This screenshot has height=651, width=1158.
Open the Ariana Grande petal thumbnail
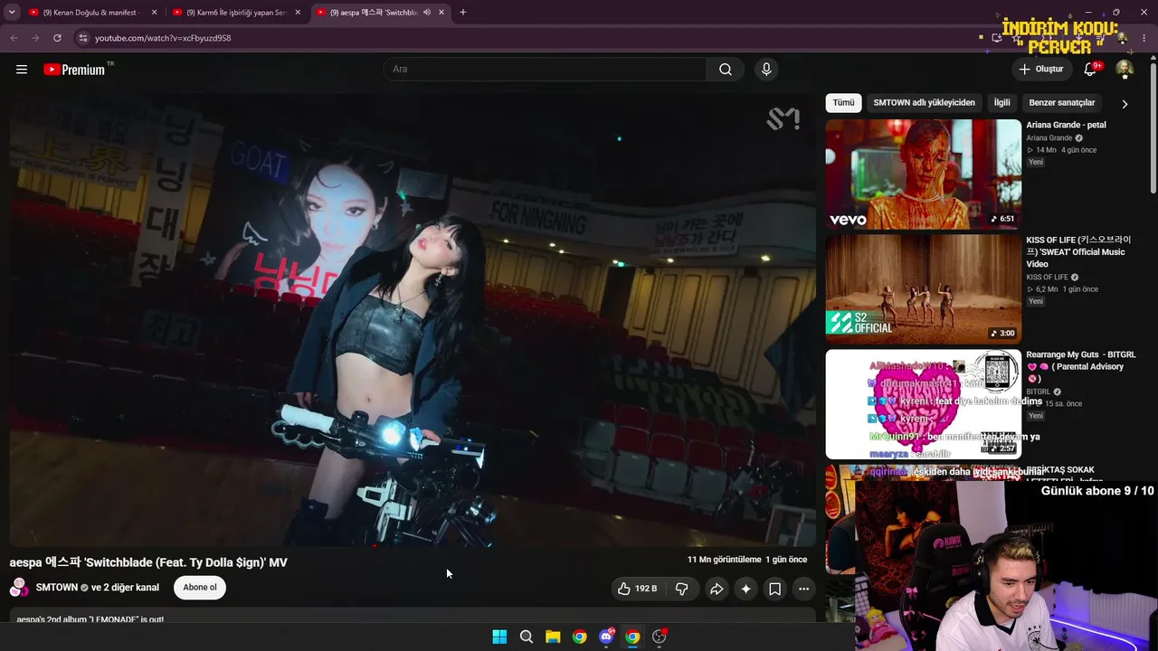(924, 175)
